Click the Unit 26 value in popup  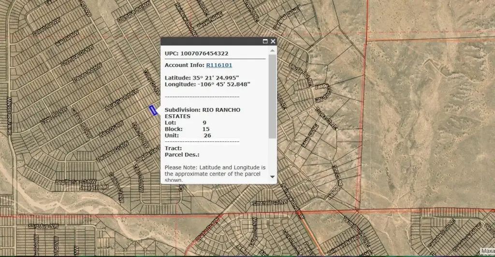[x=207, y=136]
